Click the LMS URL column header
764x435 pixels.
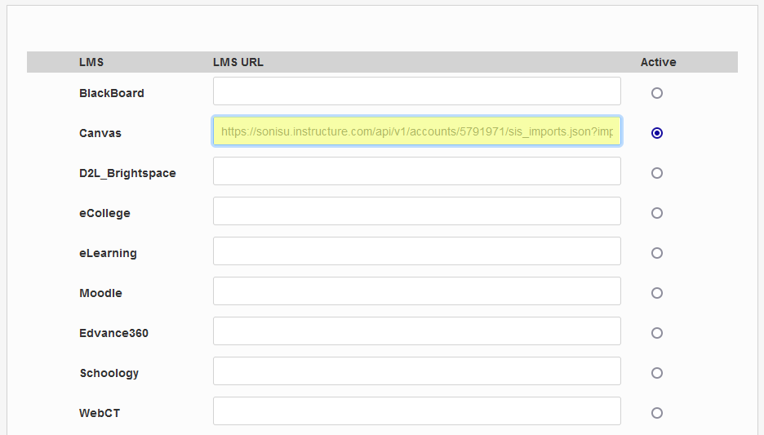point(238,62)
